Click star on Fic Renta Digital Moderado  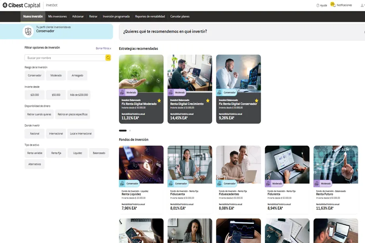tap(159, 100)
